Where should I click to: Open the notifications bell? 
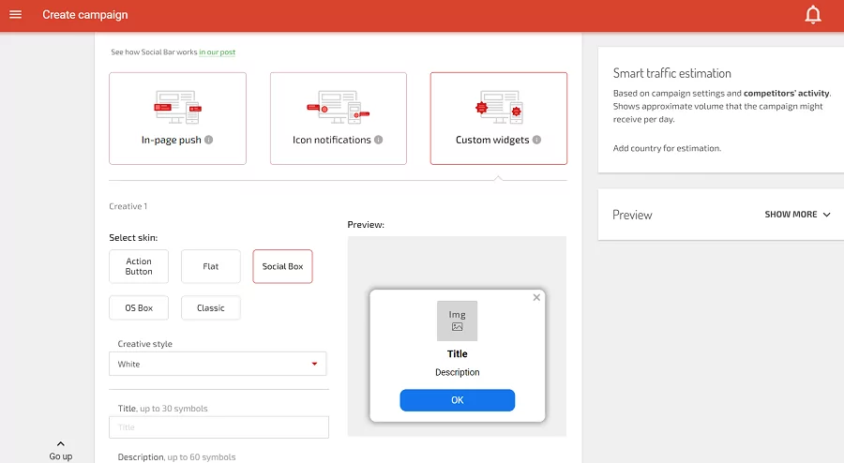pos(813,15)
